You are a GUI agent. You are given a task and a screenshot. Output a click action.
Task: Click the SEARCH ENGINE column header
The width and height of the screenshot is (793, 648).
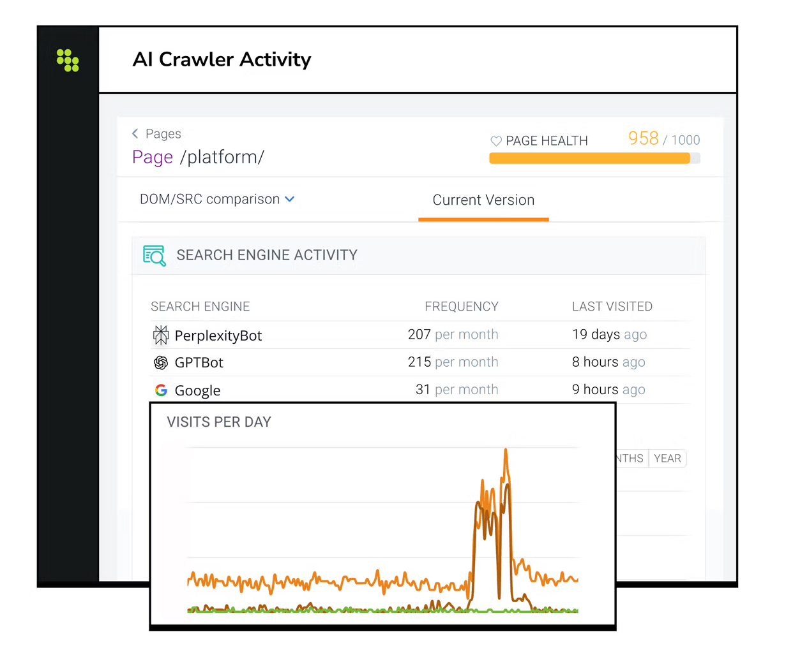point(200,307)
